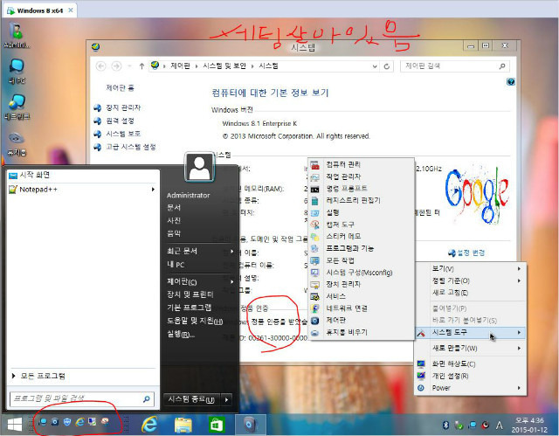Choose 화면 해상도(C) in context menu
The height and width of the screenshot is (436, 559).
pos(470,364)
